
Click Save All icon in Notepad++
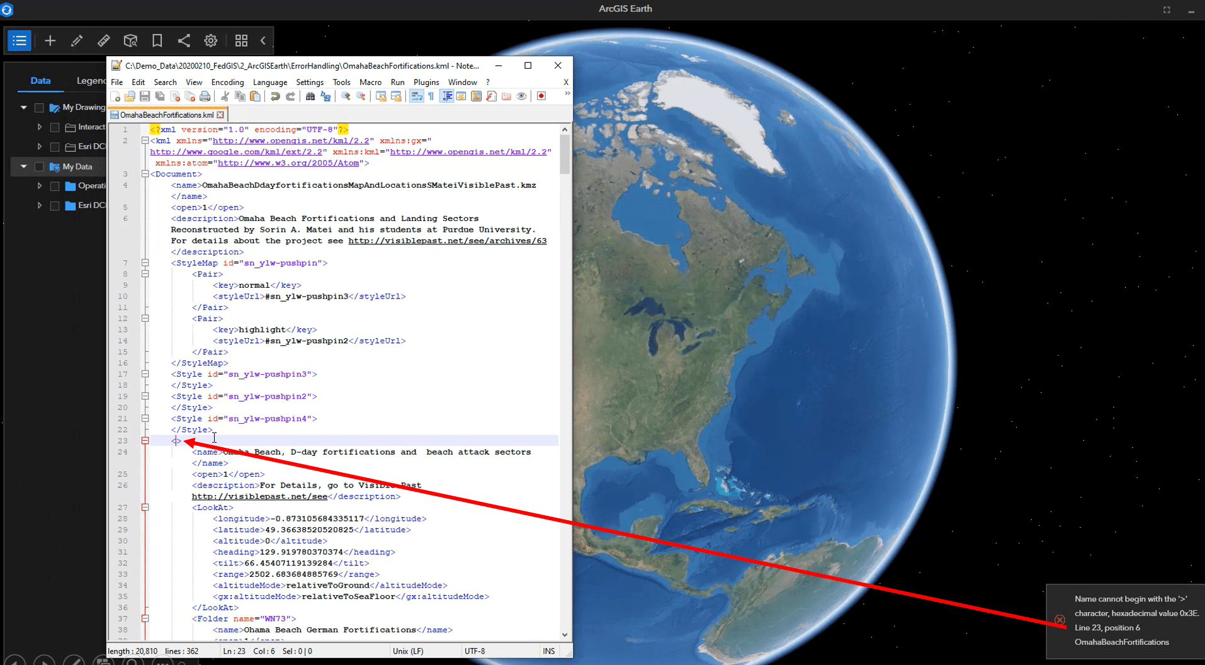160,96
